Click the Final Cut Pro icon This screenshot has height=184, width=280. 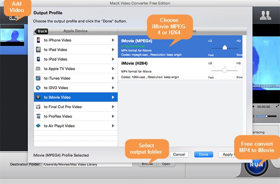click(38, 107)
